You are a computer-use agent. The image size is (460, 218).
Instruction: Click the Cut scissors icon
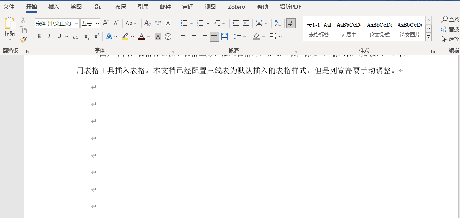click(23, 20)
